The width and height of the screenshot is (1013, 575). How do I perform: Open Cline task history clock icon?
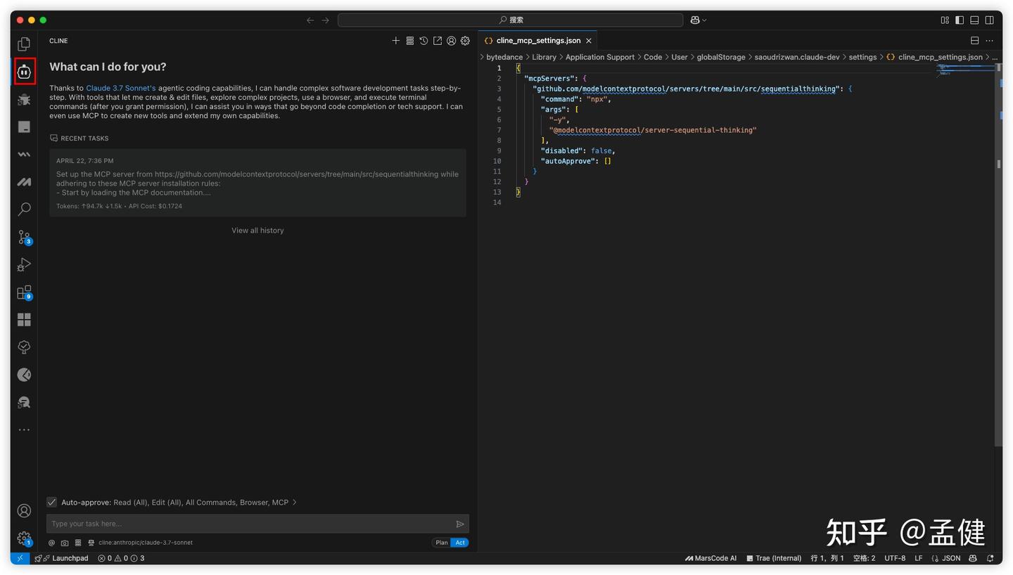tap(423, 41)
